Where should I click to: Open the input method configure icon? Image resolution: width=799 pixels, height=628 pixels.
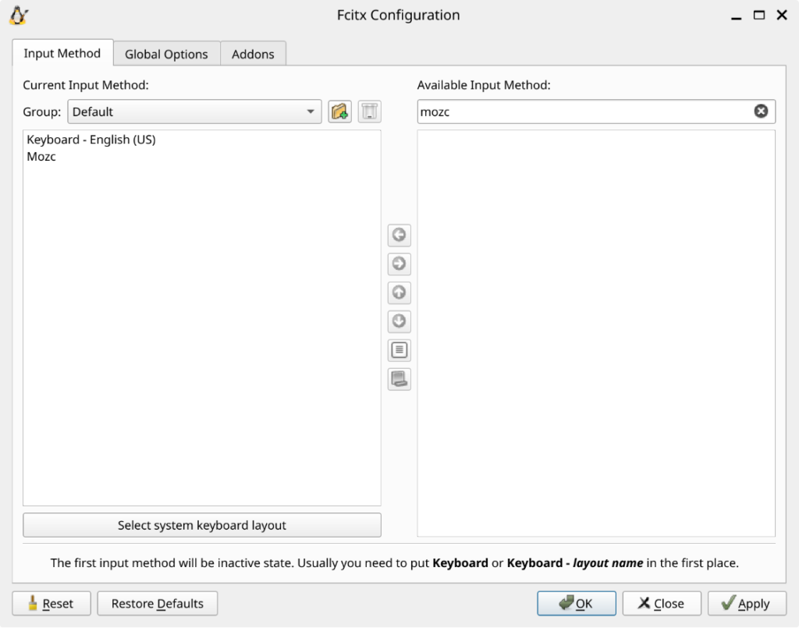pyautogui.click(x=399, y=350)
